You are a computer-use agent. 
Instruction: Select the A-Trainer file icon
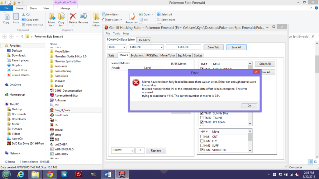pyautogui.click(x=52, y=100)
